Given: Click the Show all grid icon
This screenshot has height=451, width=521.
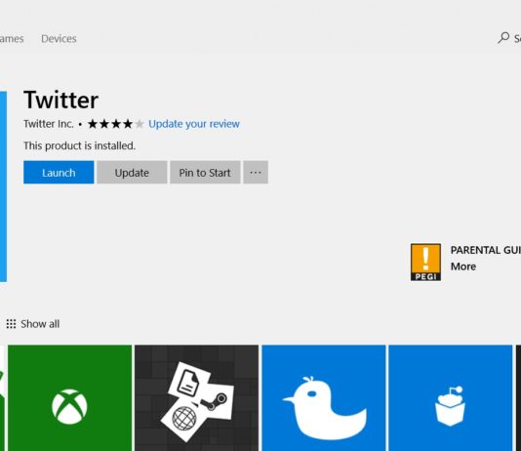Looking at the screenshot, I should point(11,324).
